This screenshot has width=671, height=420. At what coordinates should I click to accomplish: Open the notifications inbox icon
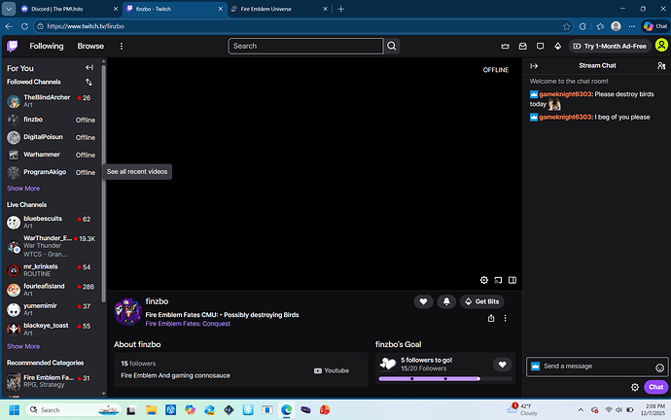coord(522,46)
